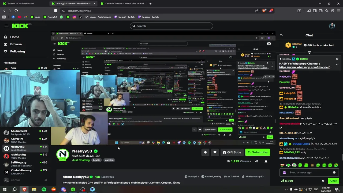Open exTuR6vR Discord link
Screen dimensions: 343x193
(x=232, y=176)
